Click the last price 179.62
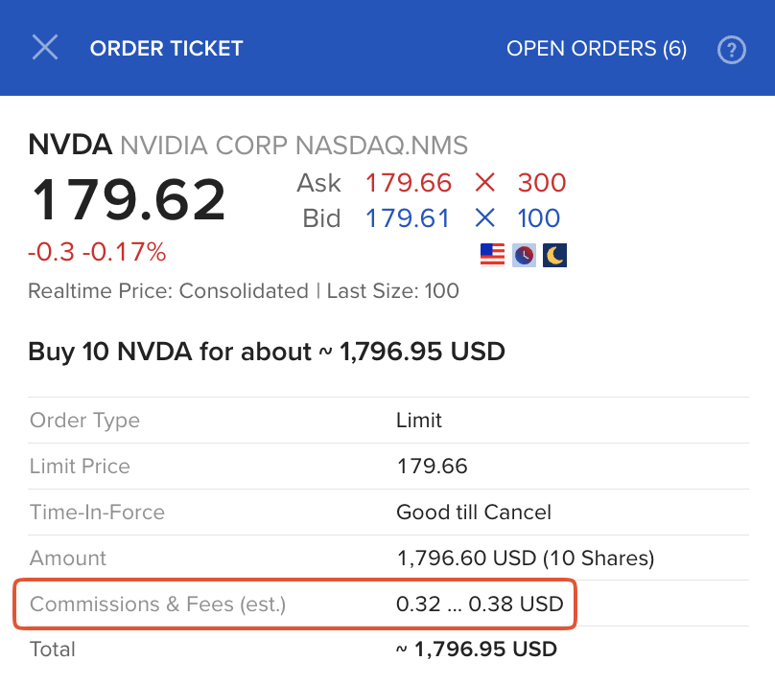Viewport: 775px width, 684px height. click(129, 199)
